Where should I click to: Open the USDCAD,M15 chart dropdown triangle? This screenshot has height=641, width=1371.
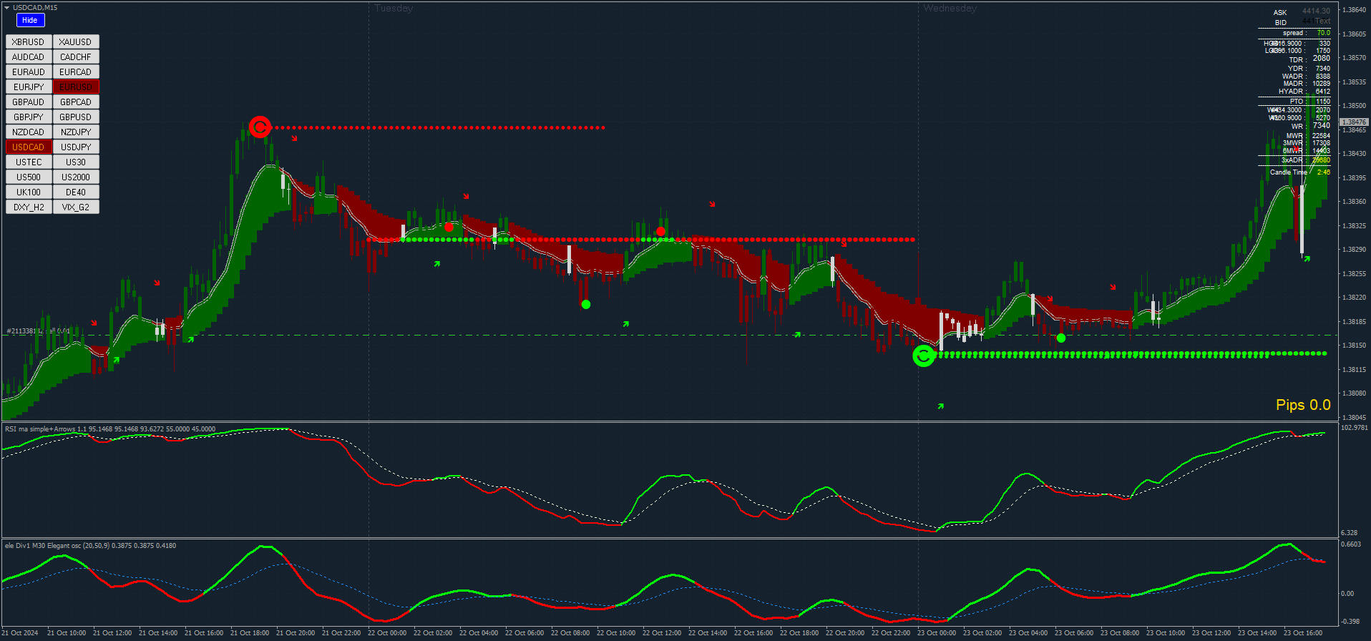[6, 8]
